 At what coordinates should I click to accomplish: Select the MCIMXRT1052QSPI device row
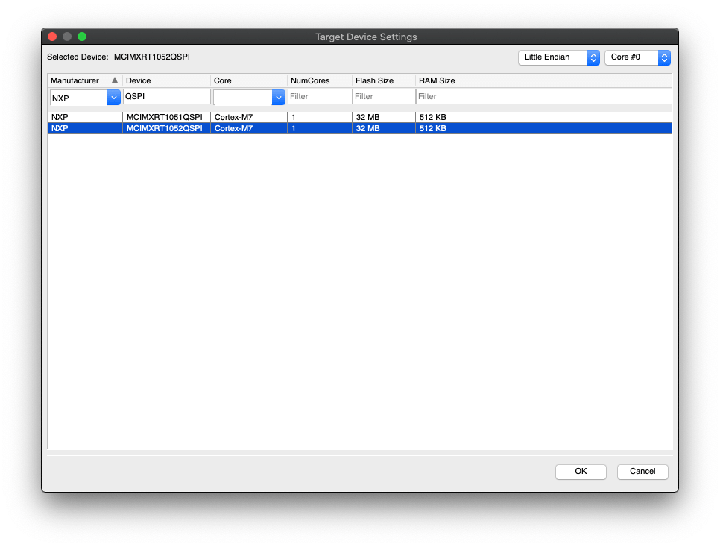point(359,129)
